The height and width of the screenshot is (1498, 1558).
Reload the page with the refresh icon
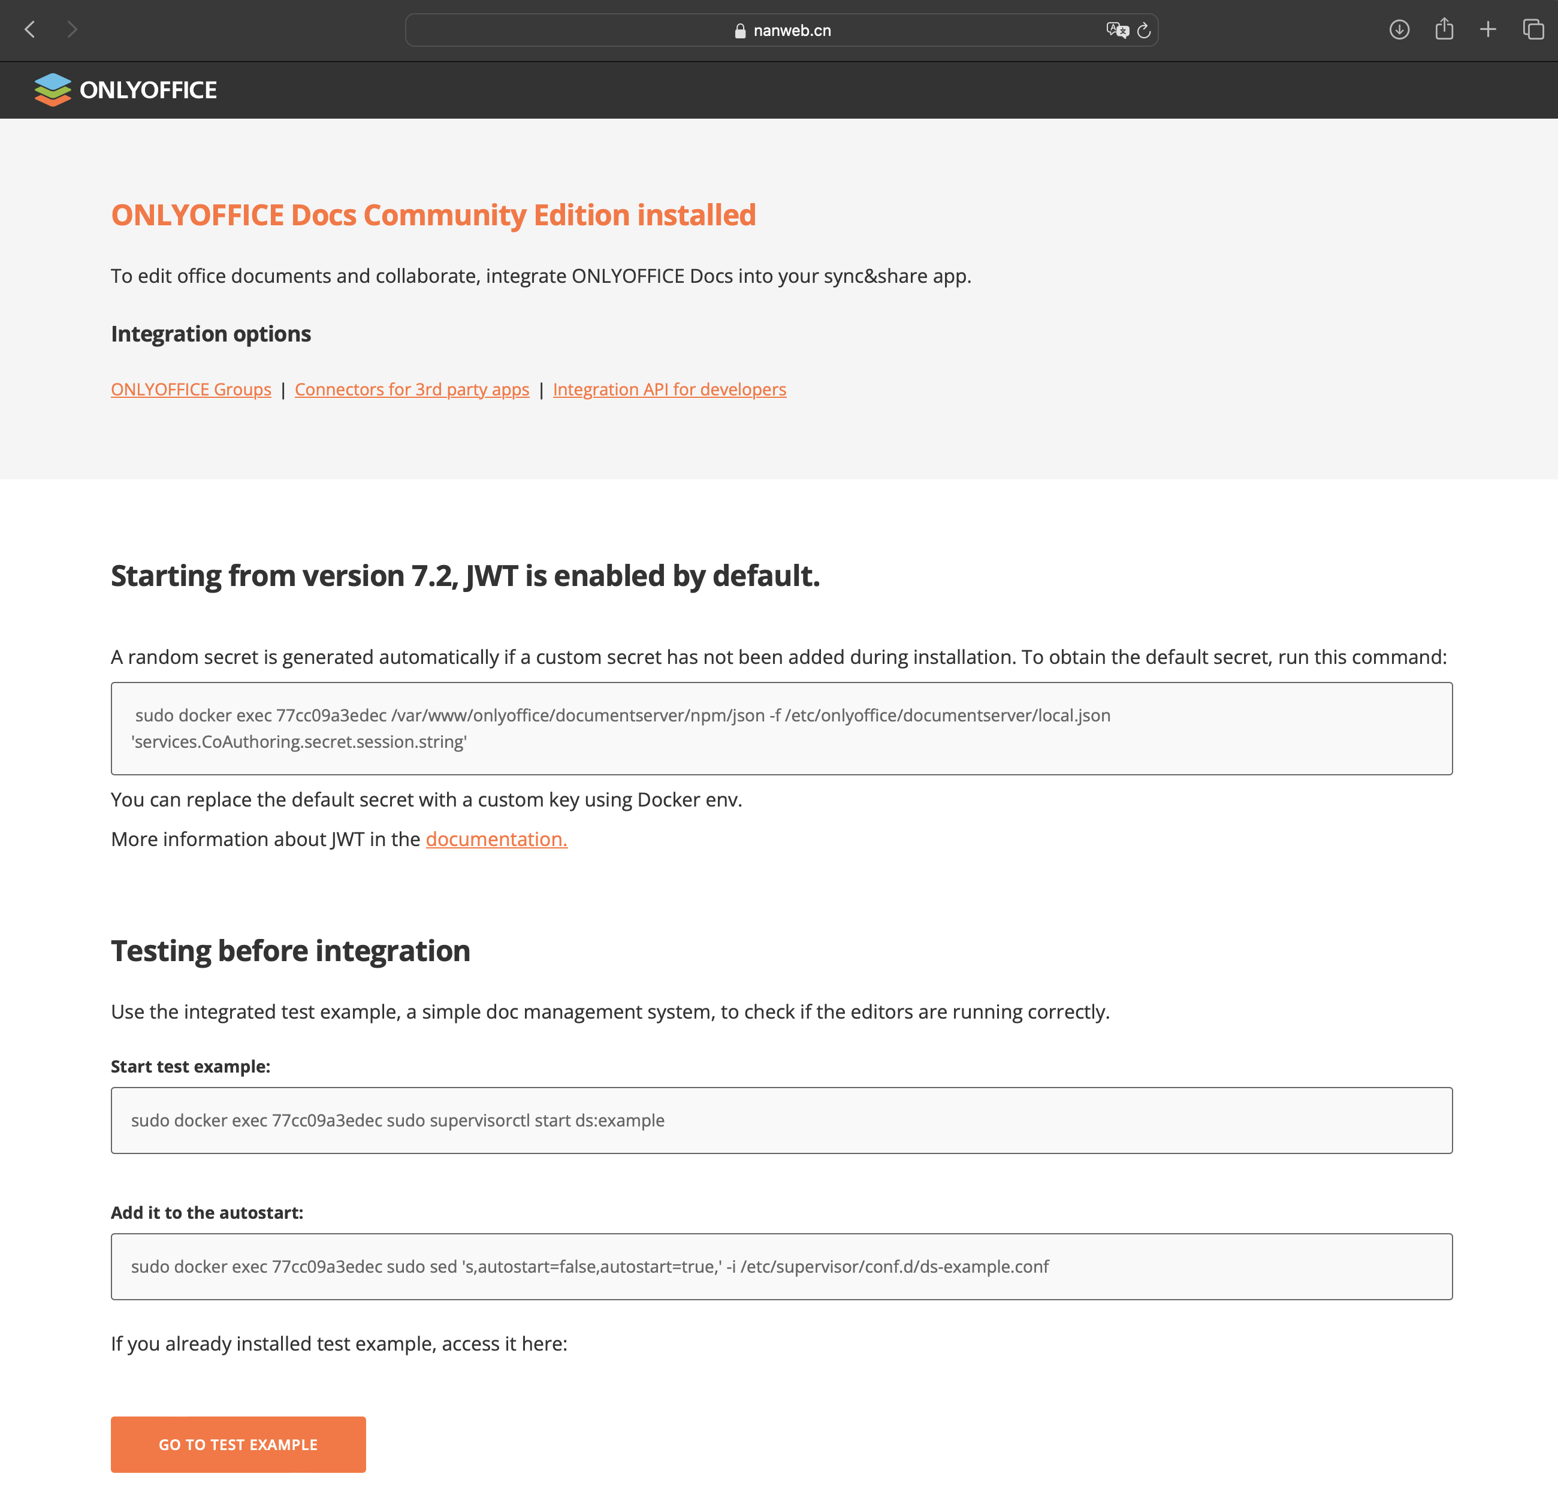click(x=1144, y=30)
